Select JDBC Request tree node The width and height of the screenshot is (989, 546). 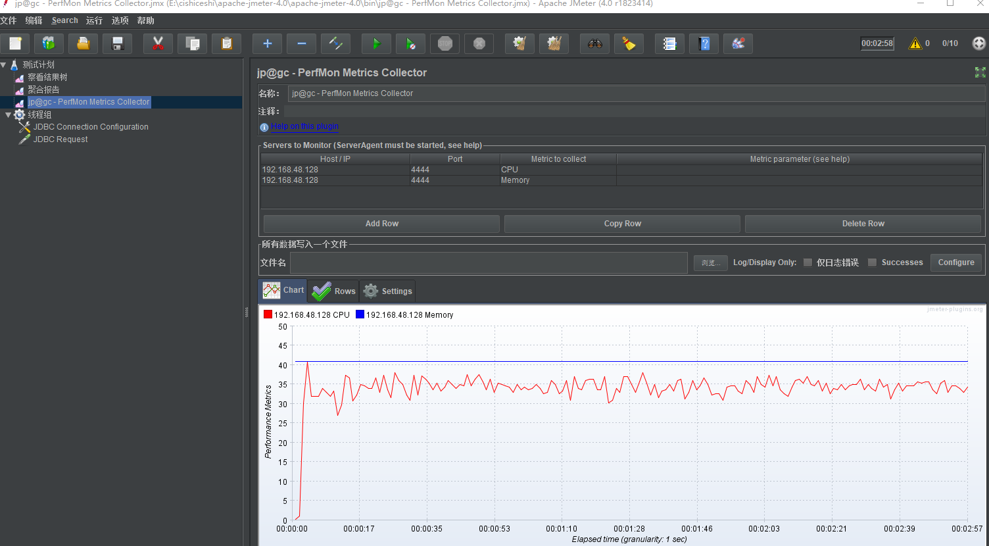pyautogui.click(x=60, y=139)
